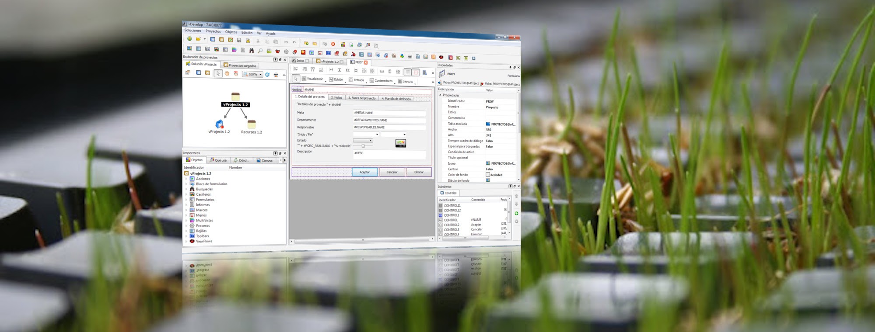This screenshot has height=332, width=875.
Task: Select the arrow cursor tool in form editor
Action: (296, 78)
